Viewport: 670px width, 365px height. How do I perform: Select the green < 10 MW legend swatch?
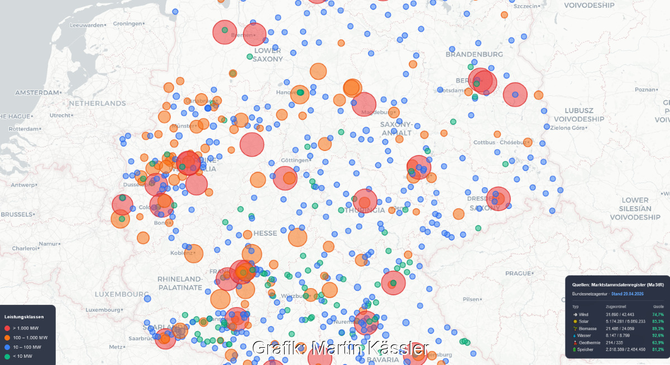pyautogui.click(x=7, y=356)
